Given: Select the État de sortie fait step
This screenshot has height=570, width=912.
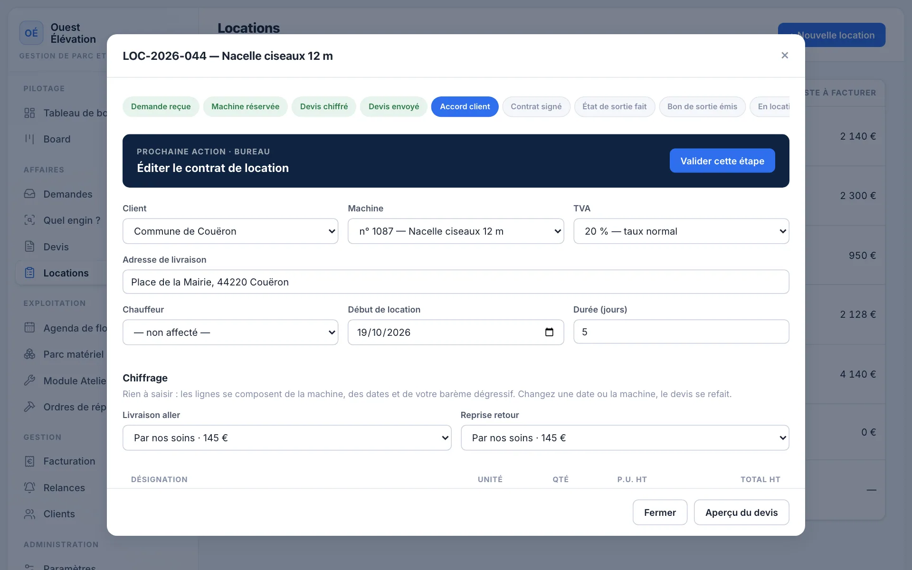Looking at the screenshot, I should [x=615, y=106].
